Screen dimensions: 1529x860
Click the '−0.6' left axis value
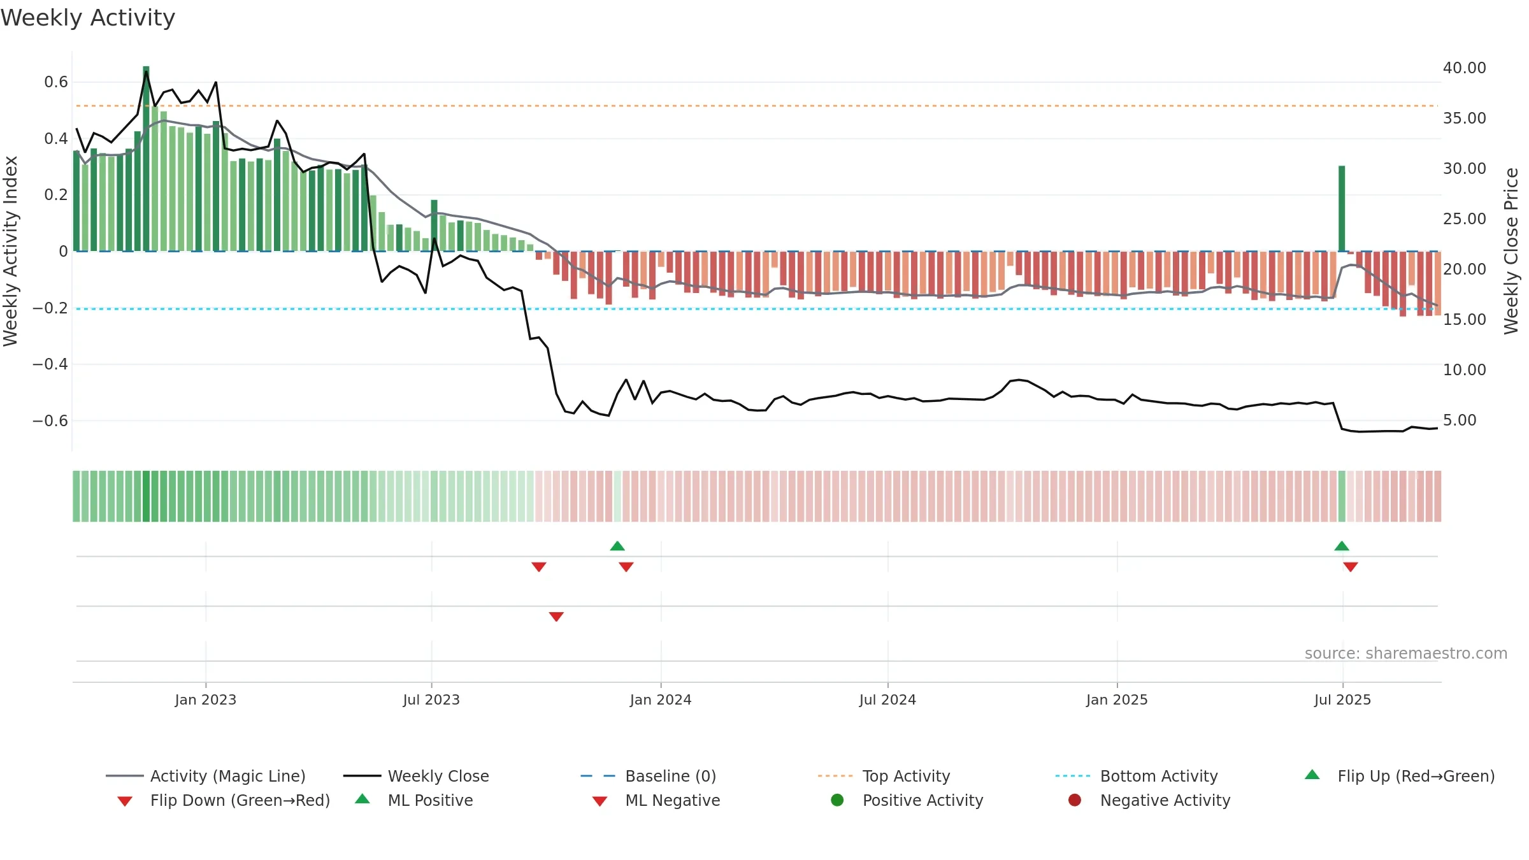pos(50,421)
